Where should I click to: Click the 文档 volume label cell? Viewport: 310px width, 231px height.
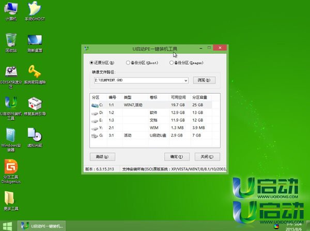pos(153,120)
